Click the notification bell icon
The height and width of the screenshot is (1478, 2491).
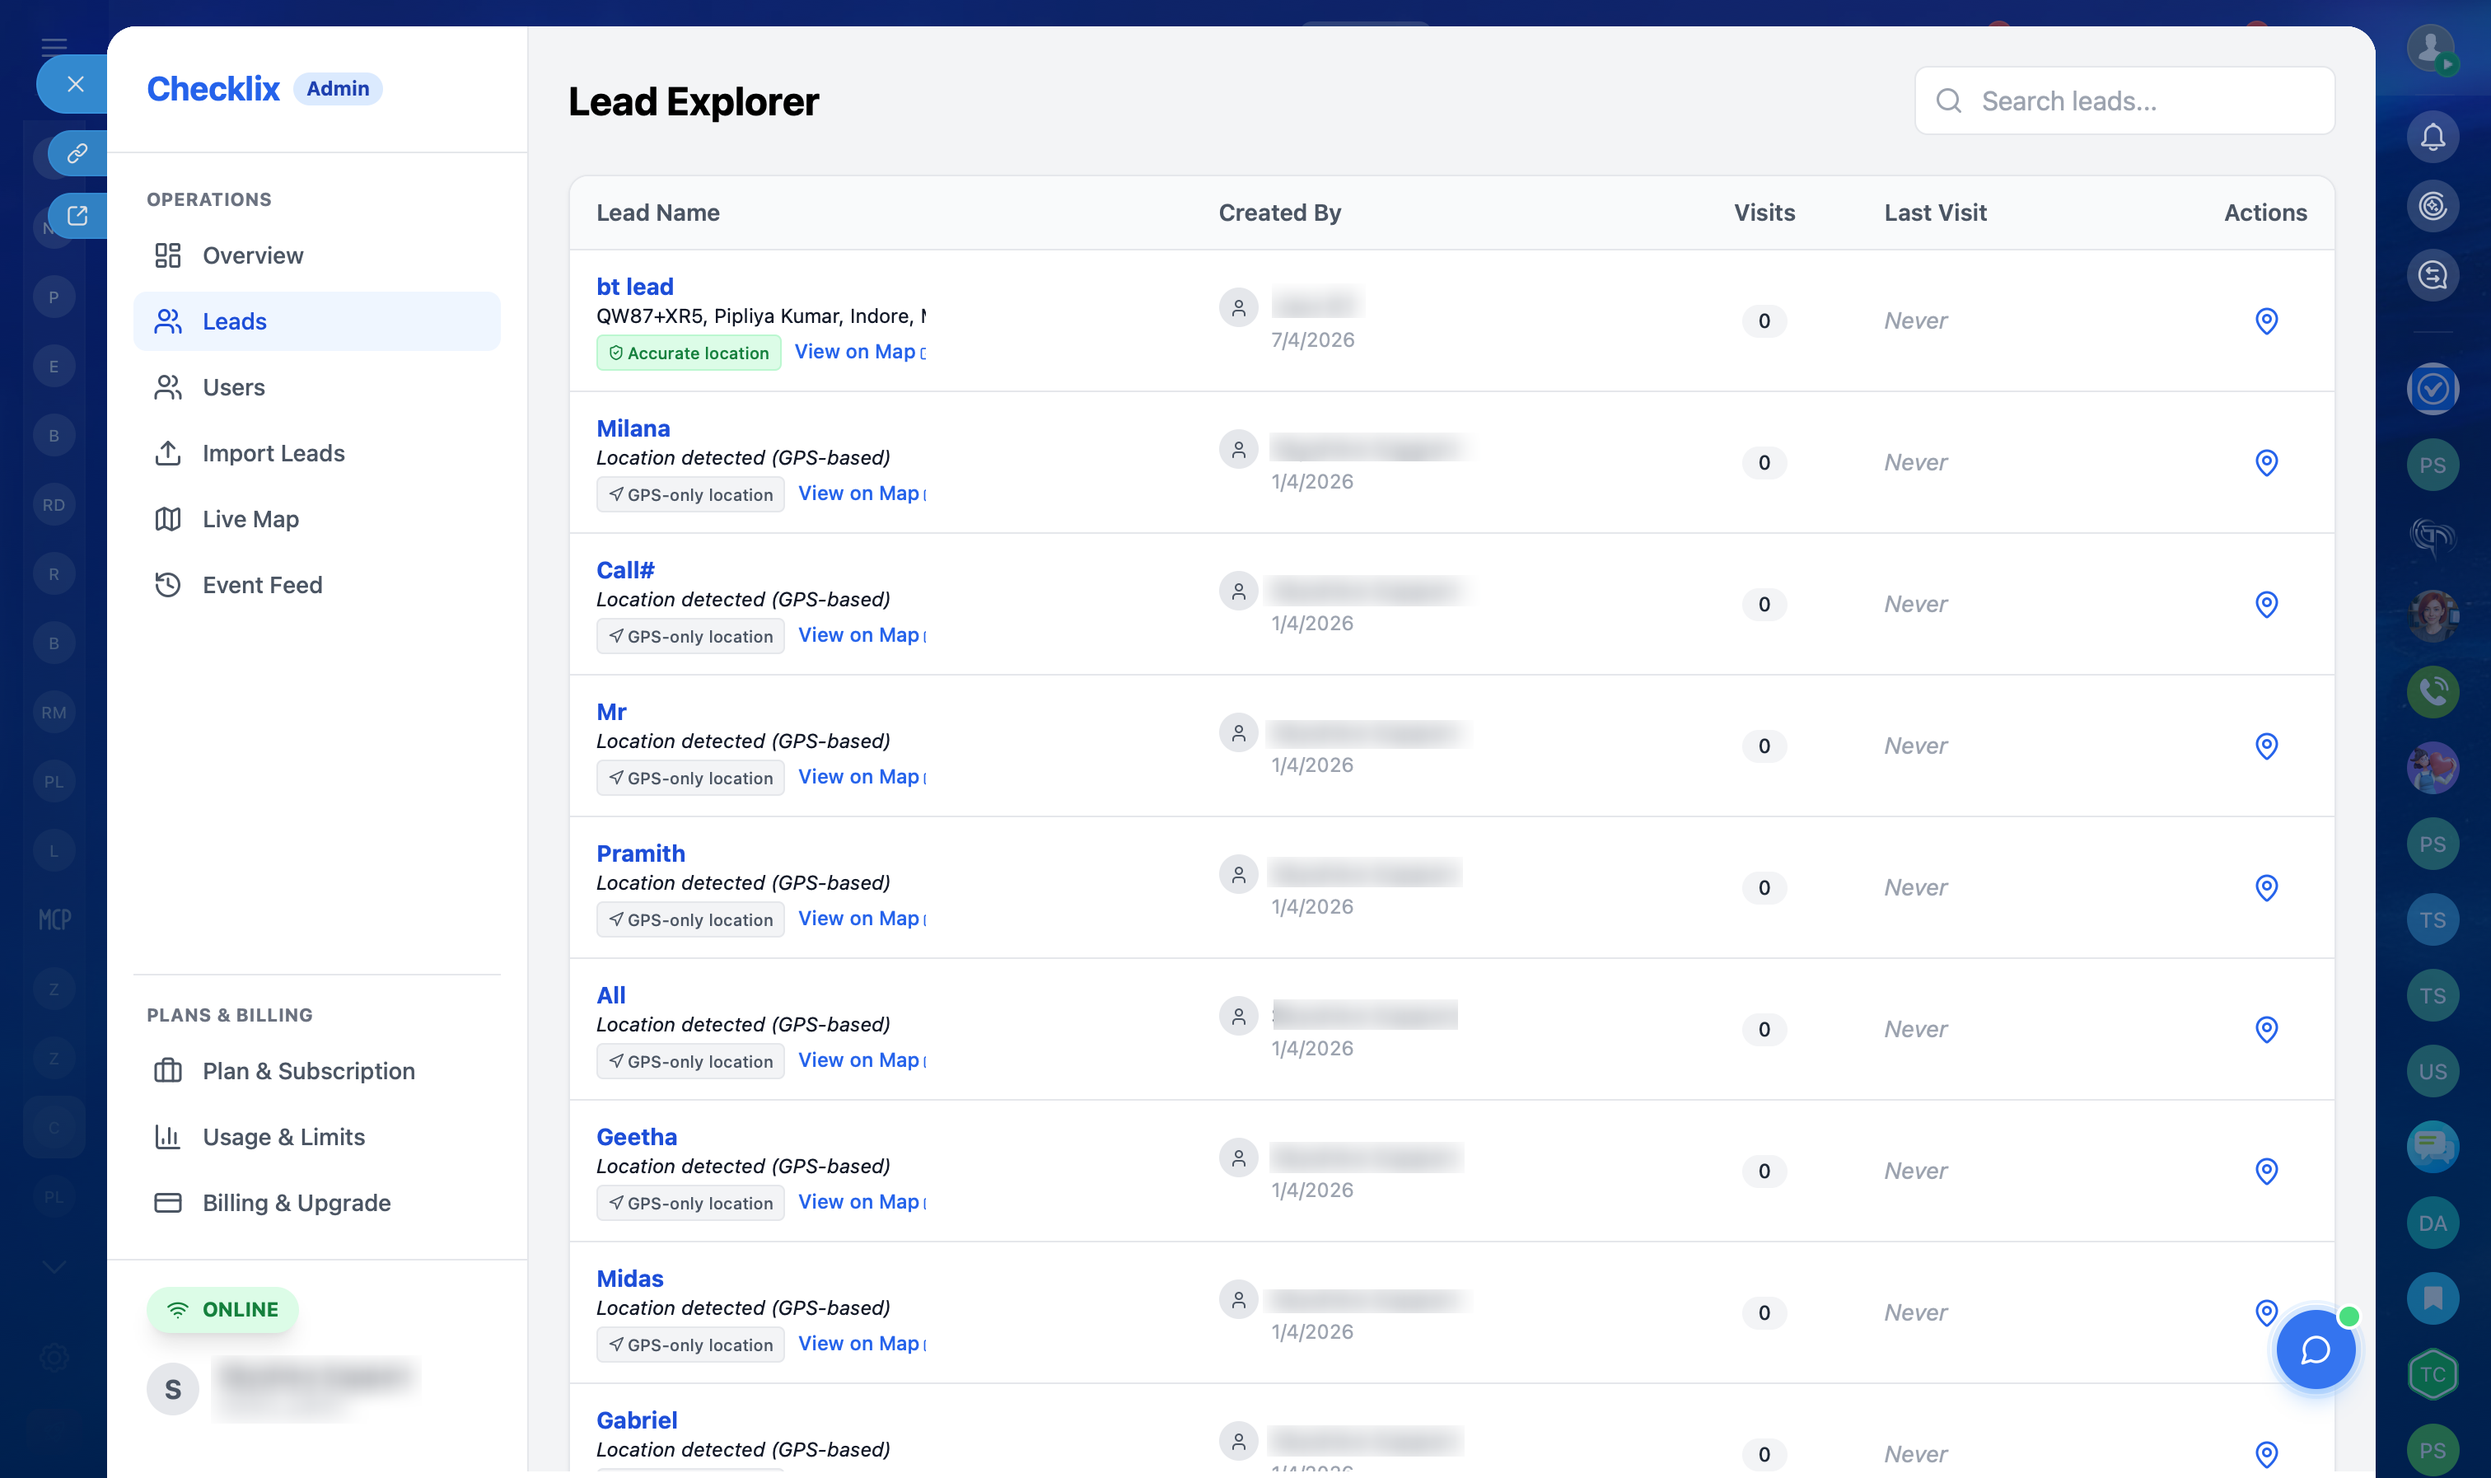pos(2433,137)
